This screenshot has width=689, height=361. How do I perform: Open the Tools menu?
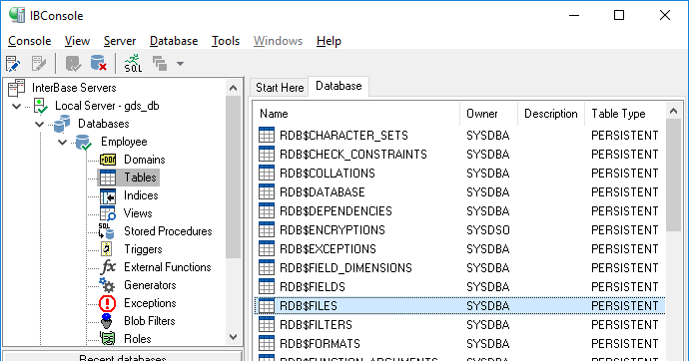[226, 41]
